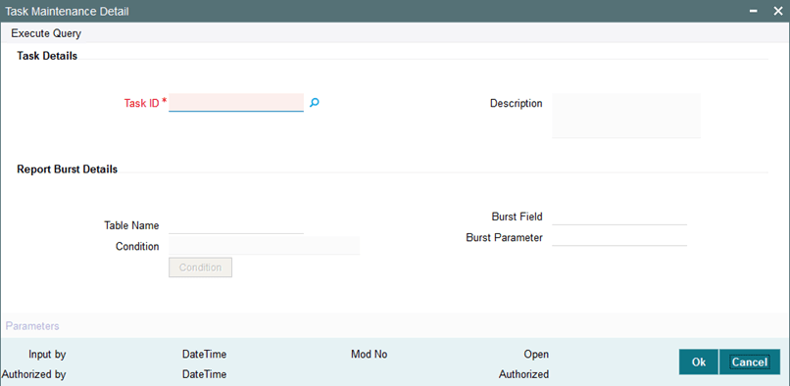Click the Report Burst Details header

click(68, 169)
